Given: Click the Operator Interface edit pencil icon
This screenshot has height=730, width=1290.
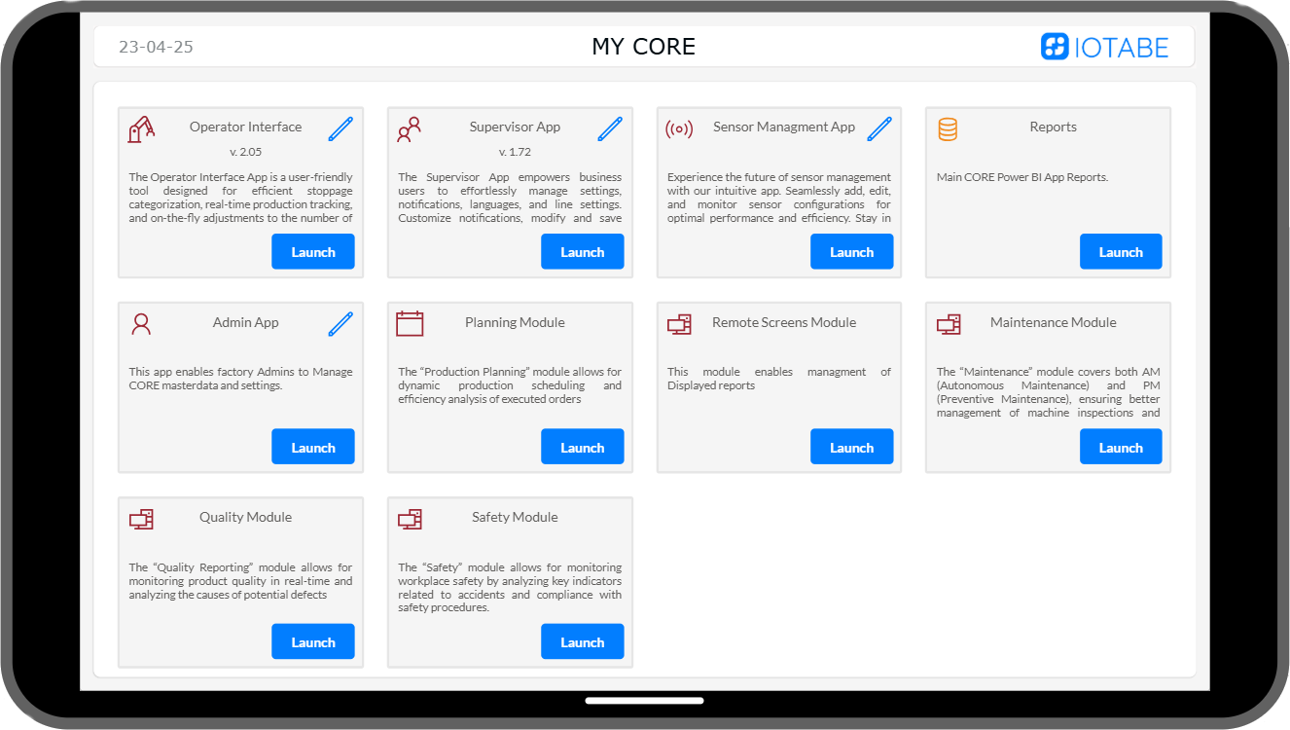Looking at the screenshot, I should [x=340, y=128].
